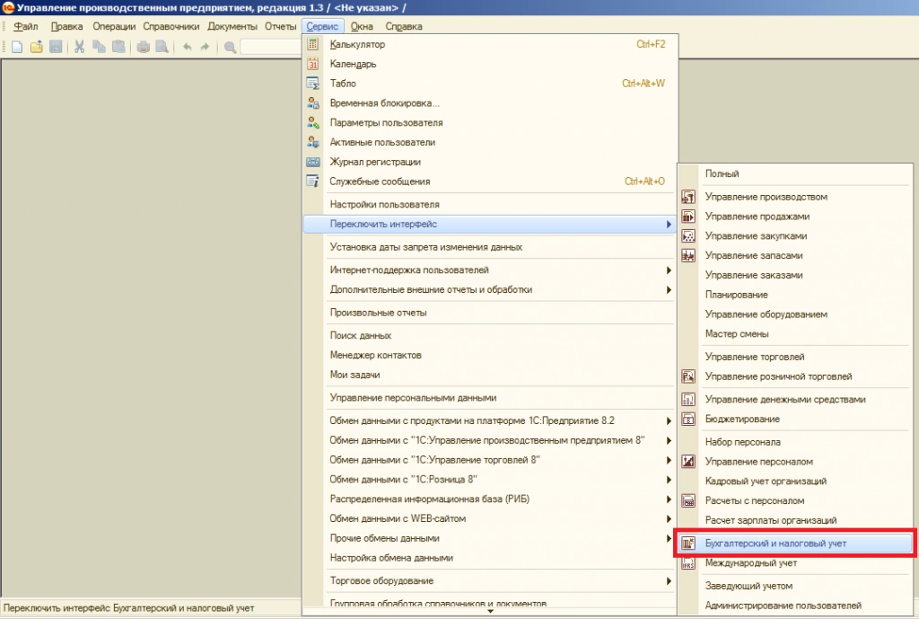
Task: Click the Служебные сообщения icon
Action: click(x=313, y=181)
